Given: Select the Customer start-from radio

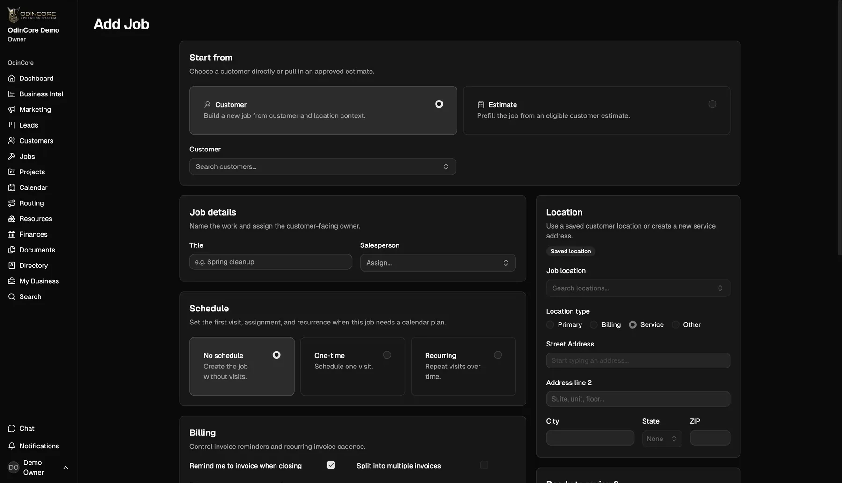Looking at the screenshot, I should click(439, 104).
